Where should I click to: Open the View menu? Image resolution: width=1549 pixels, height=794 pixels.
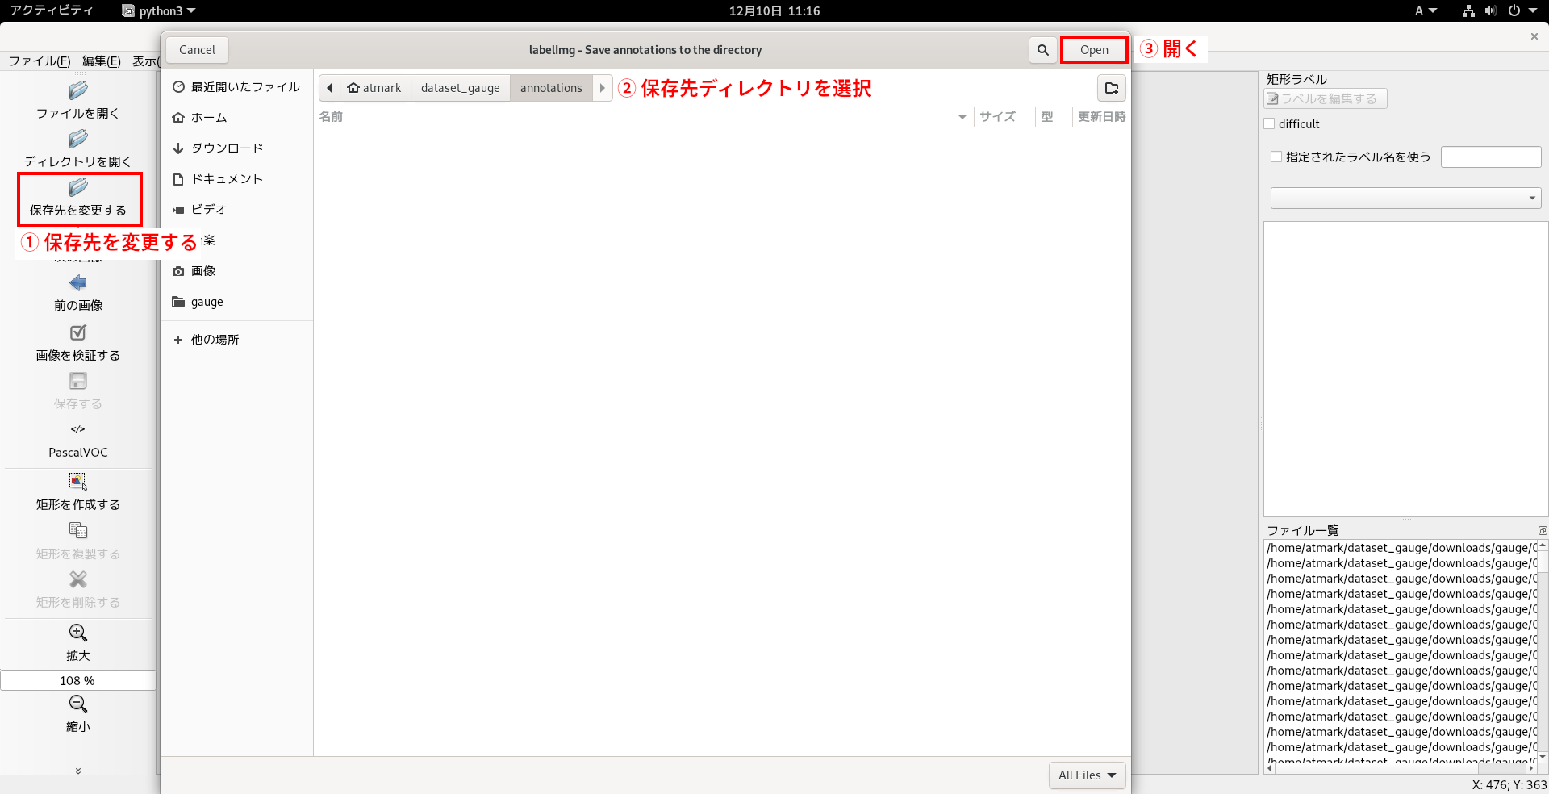(145, 61)
